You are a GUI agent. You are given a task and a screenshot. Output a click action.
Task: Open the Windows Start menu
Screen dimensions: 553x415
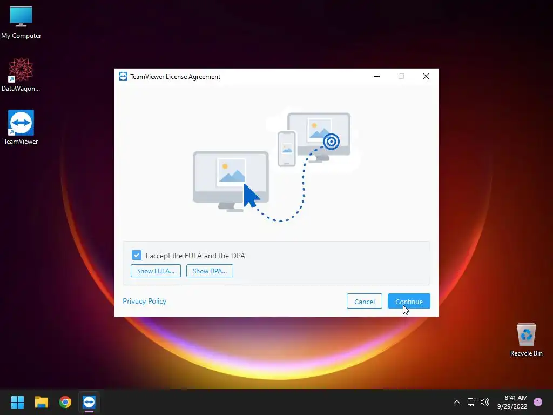(x=17, y=402)
